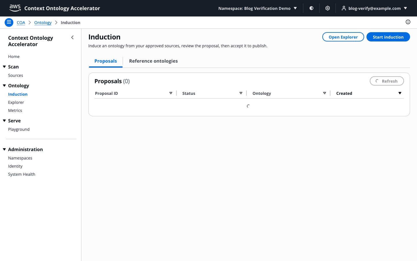Click the Start induction button
Image resolution: width=417 pixels, height=261 pixels.
(x=388, y=37)
